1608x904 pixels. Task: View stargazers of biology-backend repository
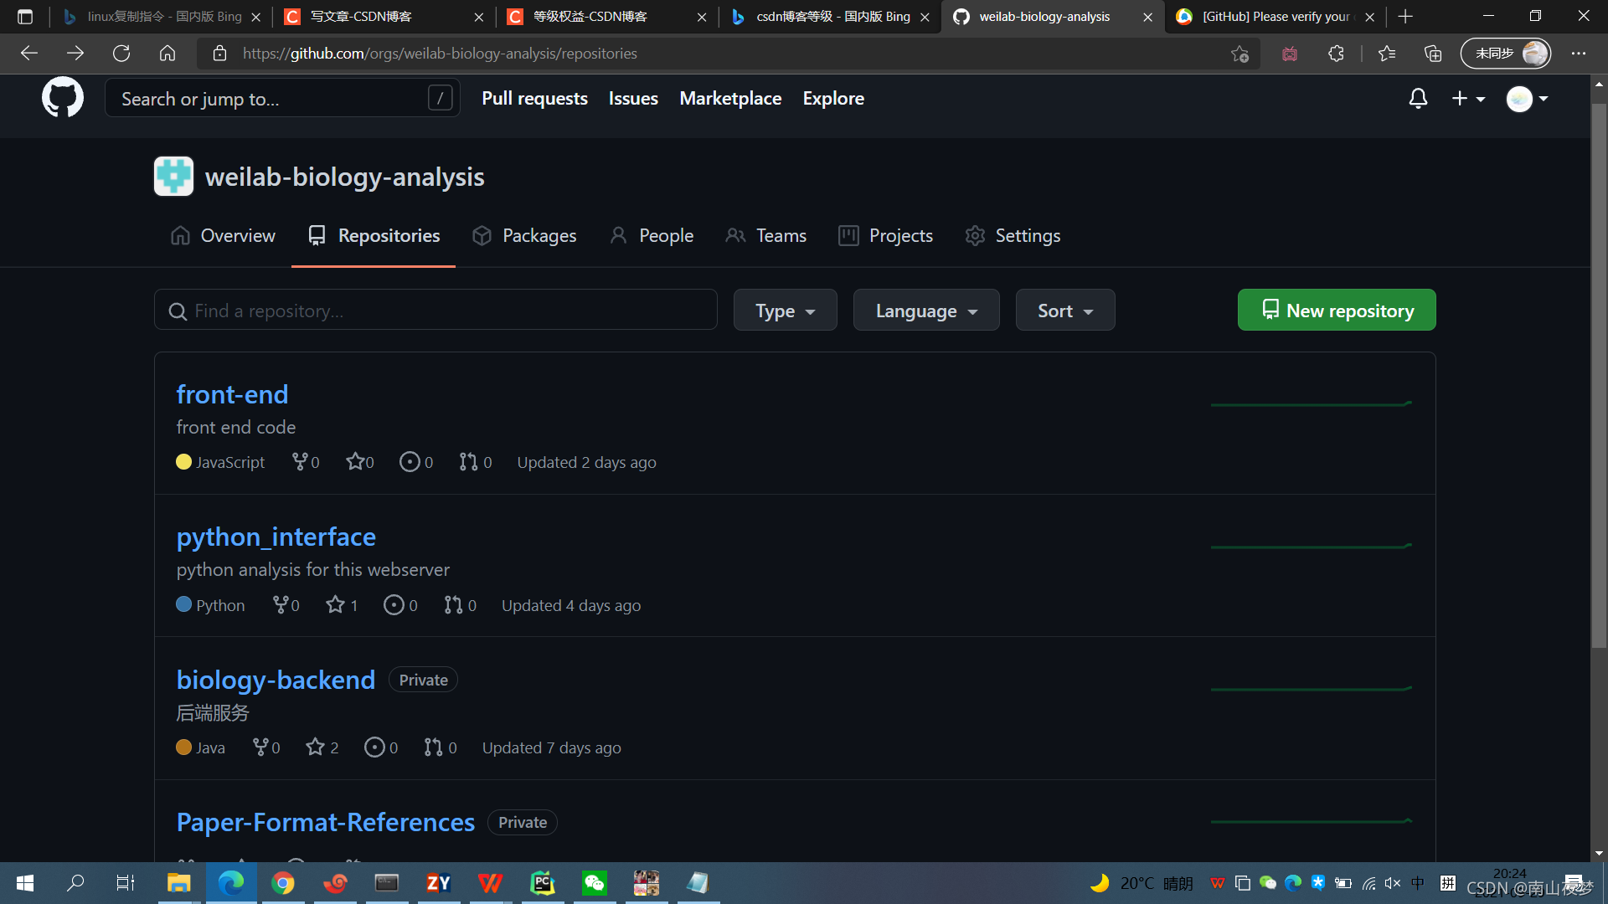tap(322, 747)
